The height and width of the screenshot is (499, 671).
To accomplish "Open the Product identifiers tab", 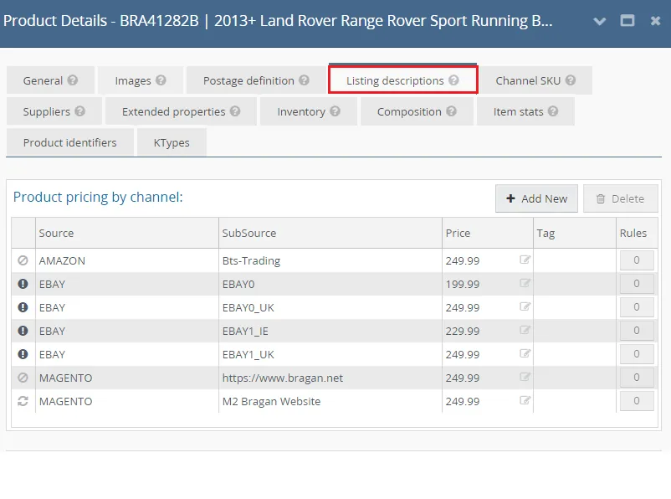I will pyautogui.click(x=69, y=142).
